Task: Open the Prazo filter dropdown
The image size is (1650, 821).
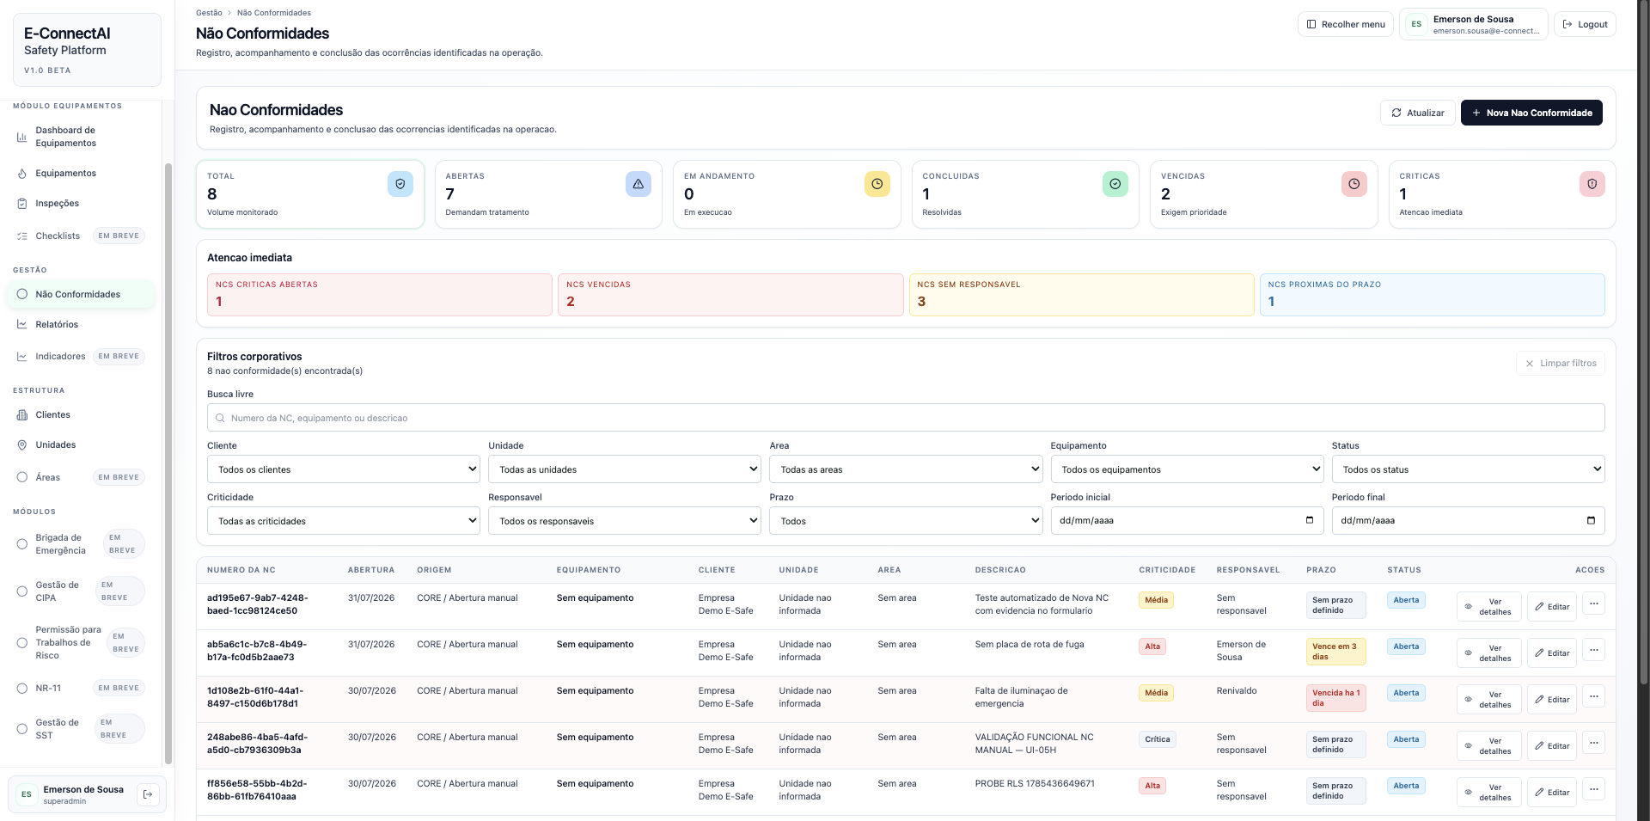Action: 906,521
